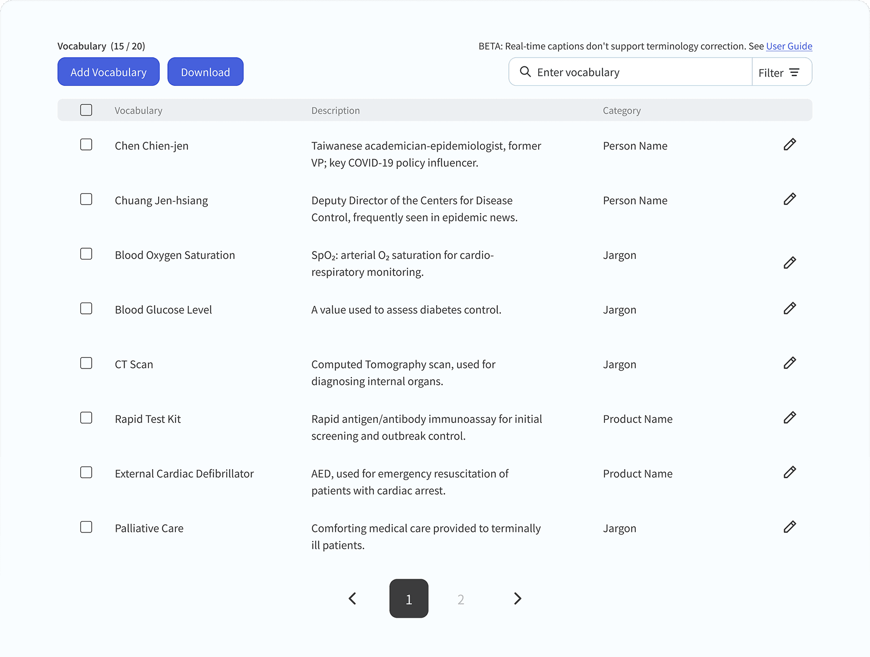Open the User Guide link
870x657 pixels.
pyautogui.click(x=789, y=46)
